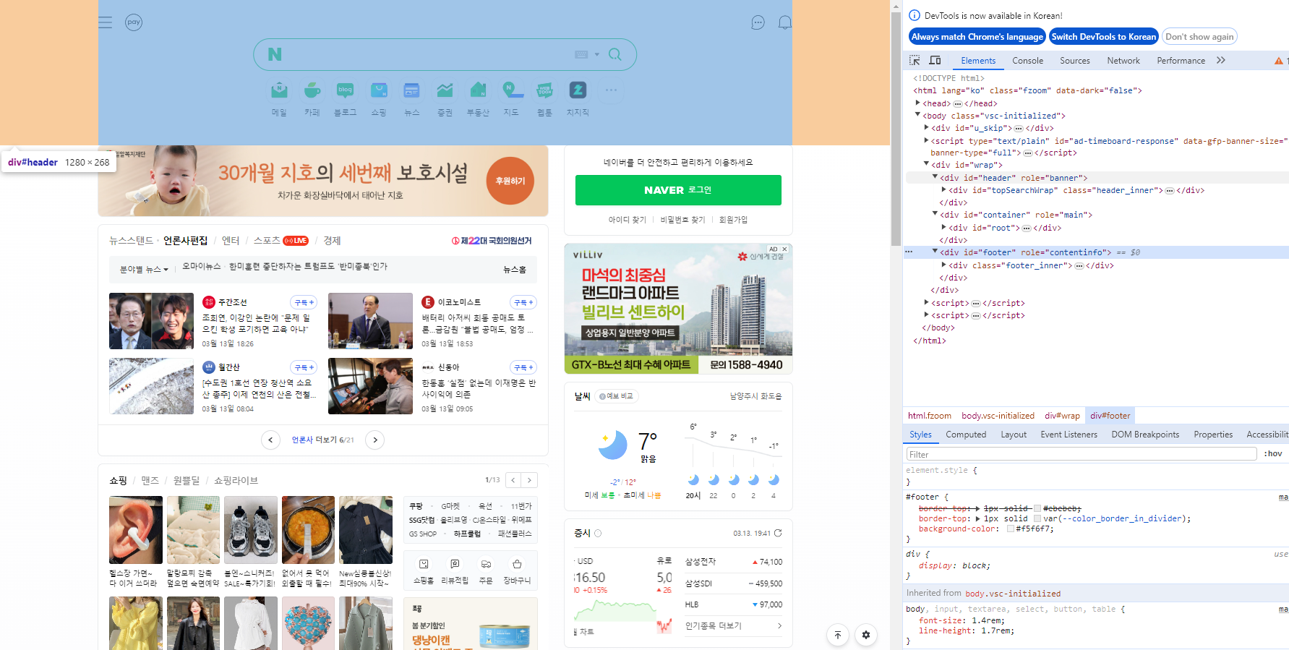
Task: Go to previous shopping page arrow
Action: [513, 480]
